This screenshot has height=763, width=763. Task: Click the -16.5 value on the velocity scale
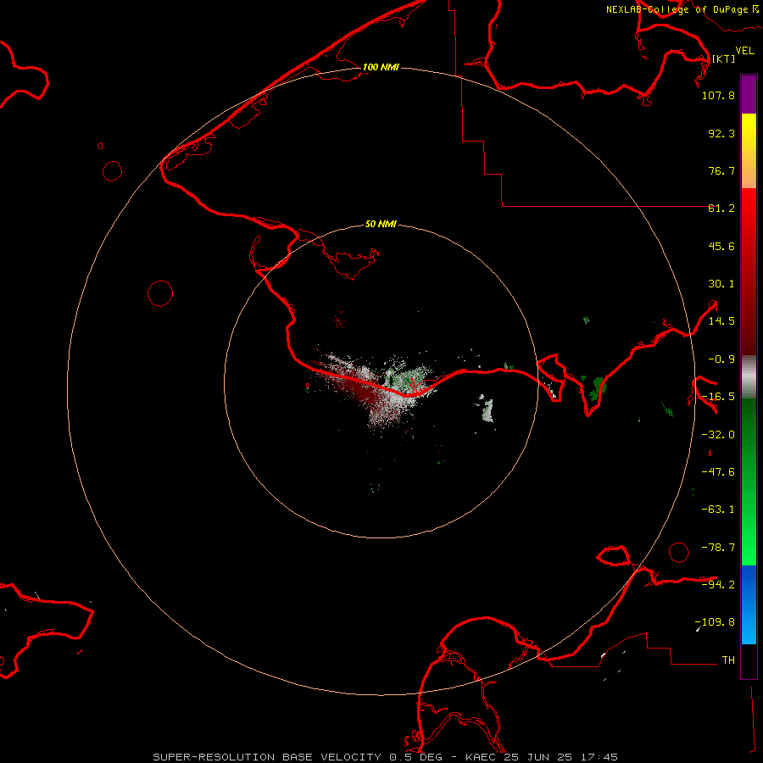(718, 397)
